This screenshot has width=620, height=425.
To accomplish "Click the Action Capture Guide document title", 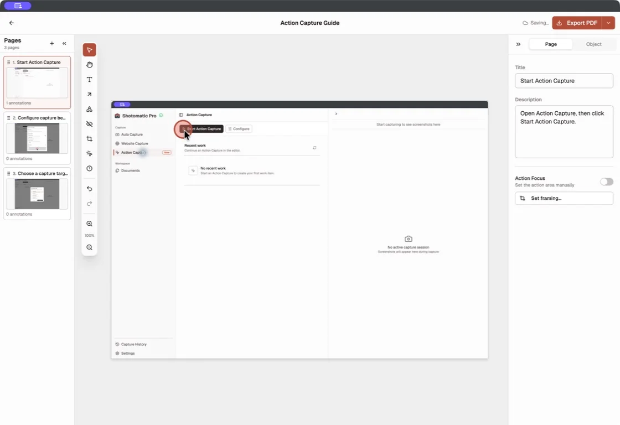I will [x=310, y=23].
